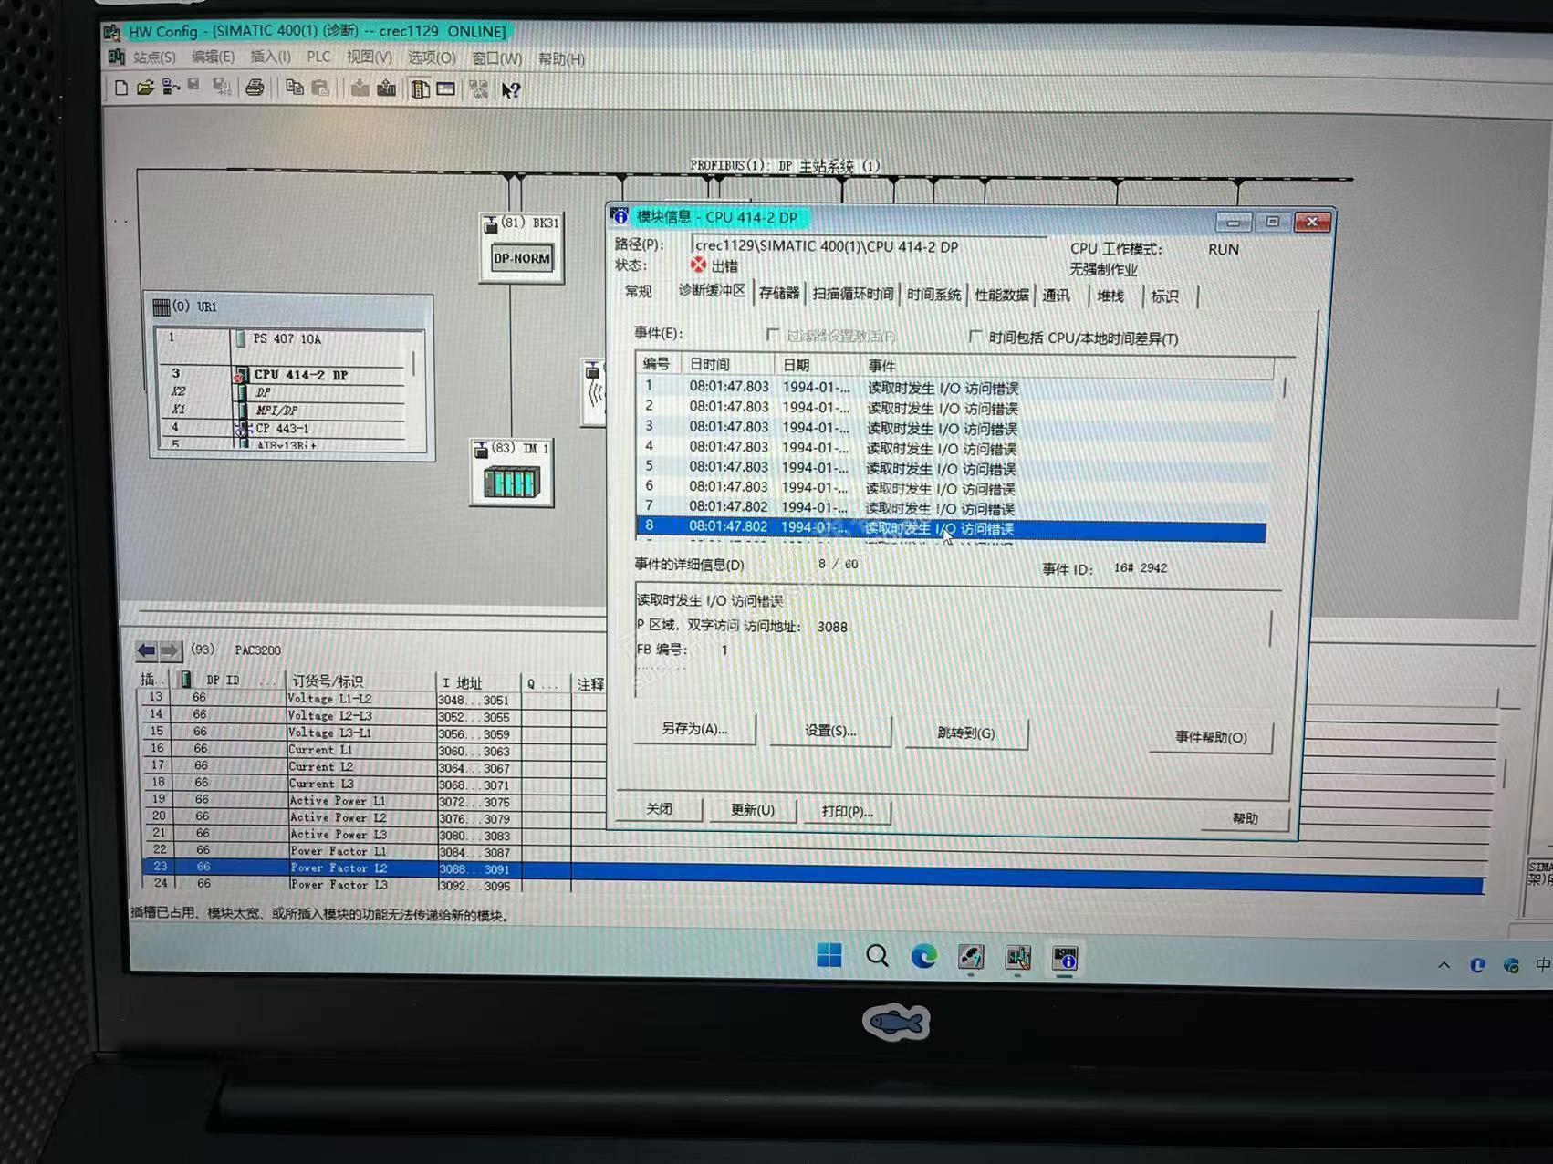Open the 帮助(H) menu
Screen dimensions: 1553x1164
561,59
